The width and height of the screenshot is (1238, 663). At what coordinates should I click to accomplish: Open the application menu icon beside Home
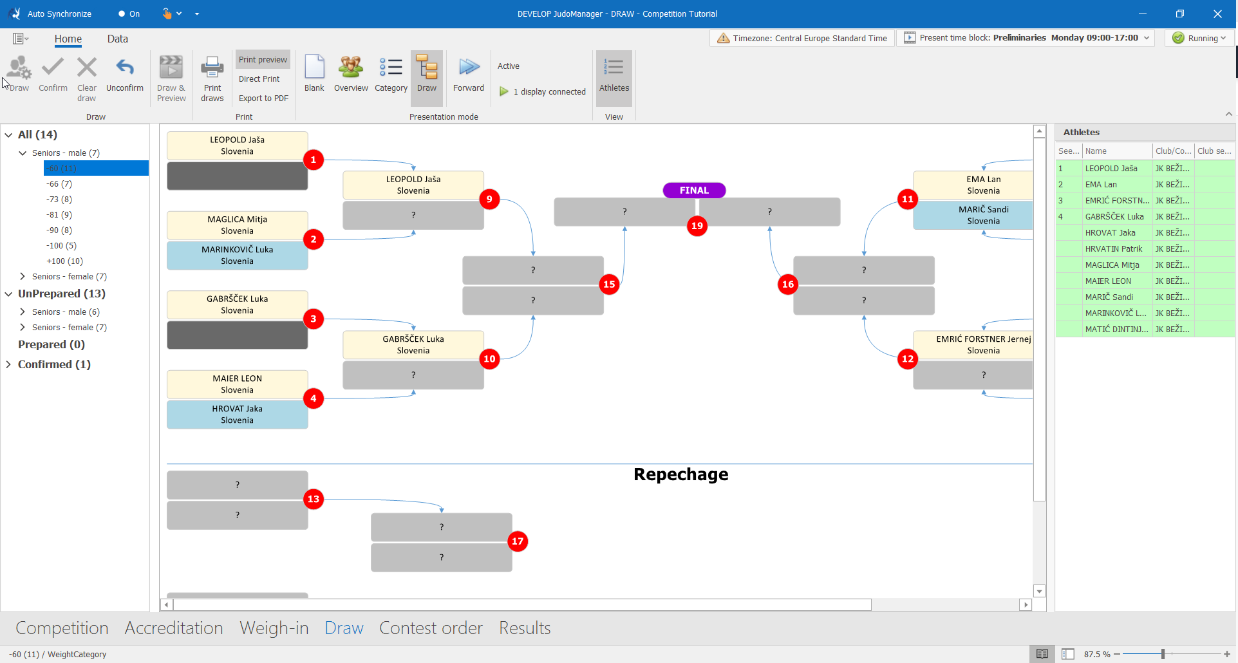[21, 39]
